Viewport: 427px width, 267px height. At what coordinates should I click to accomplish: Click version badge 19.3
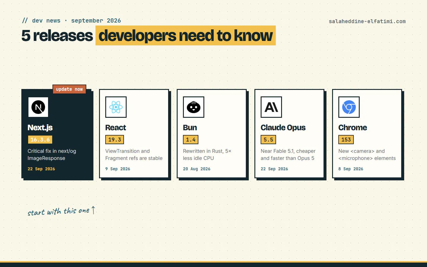pyautogui.click(x=114, y=140)
